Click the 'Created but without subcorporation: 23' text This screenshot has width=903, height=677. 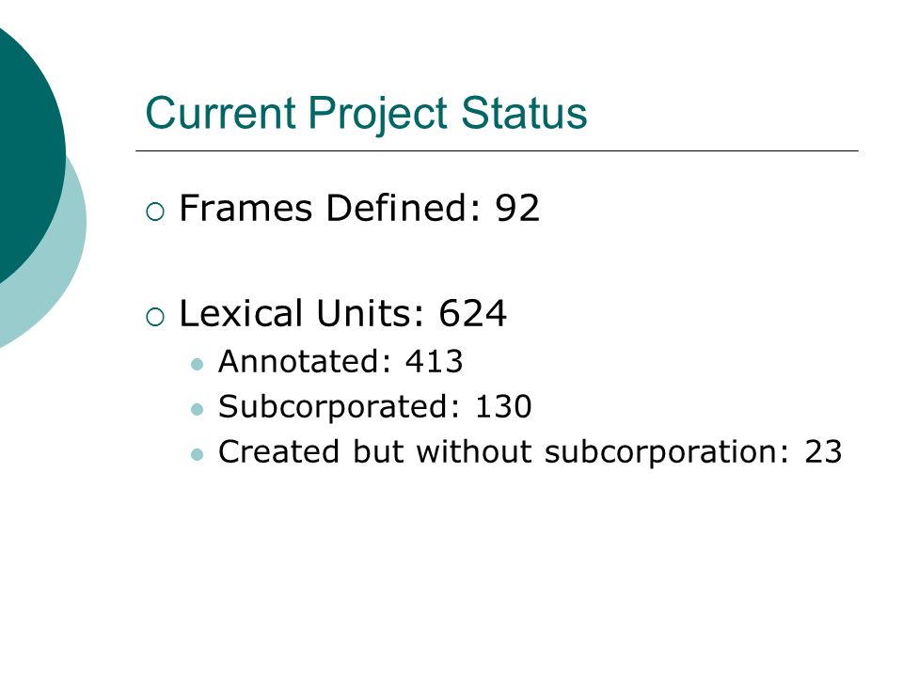pyautogui.click(x=530, y=452)
